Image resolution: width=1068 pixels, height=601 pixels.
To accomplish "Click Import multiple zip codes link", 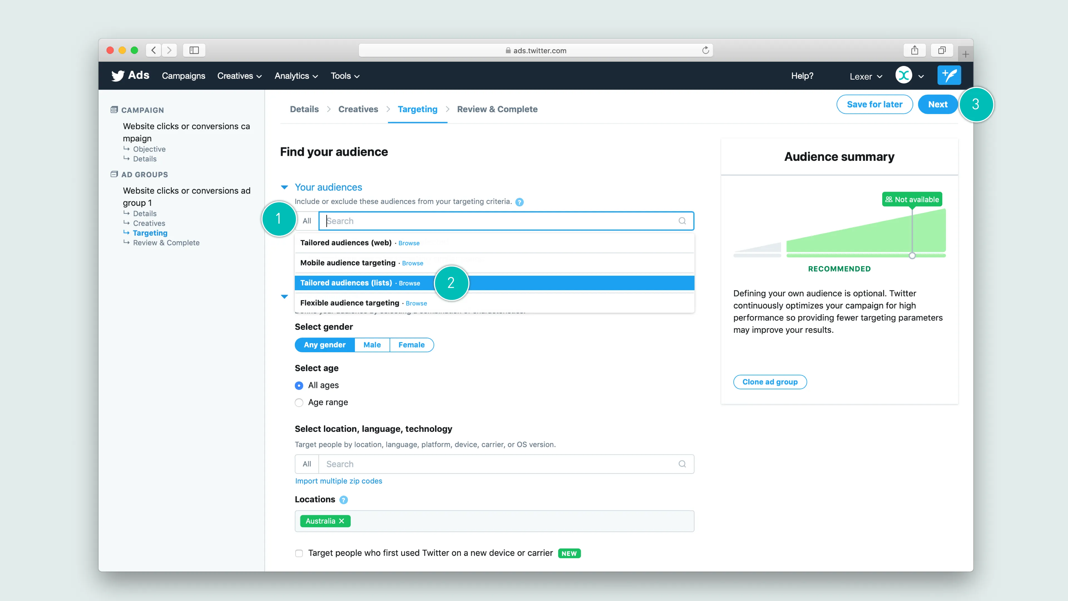I will click(338, 481).
